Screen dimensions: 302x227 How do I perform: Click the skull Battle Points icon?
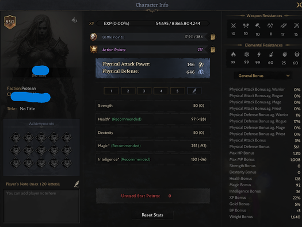click(x=93, y=37)
